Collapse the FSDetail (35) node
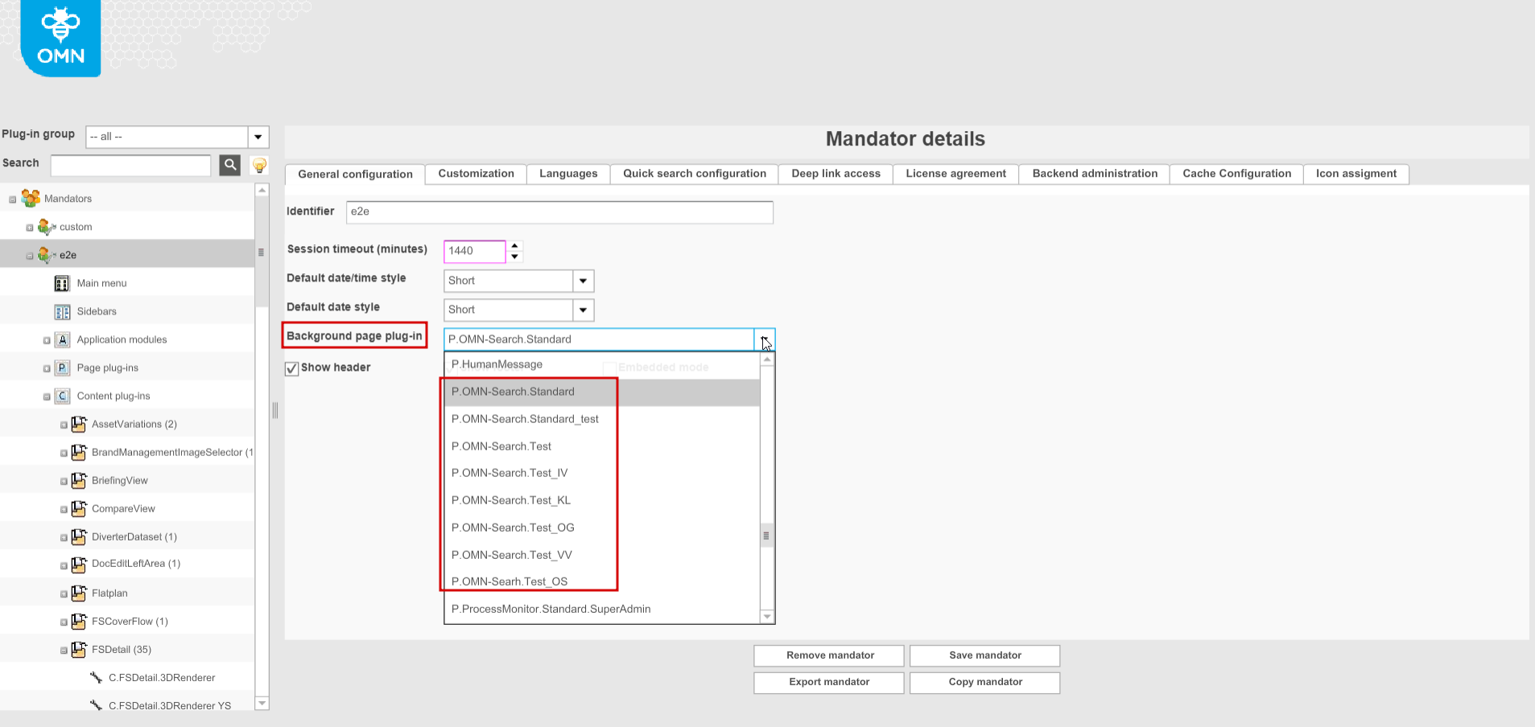Screen dimensions: 1535x727 coord(64,649)
